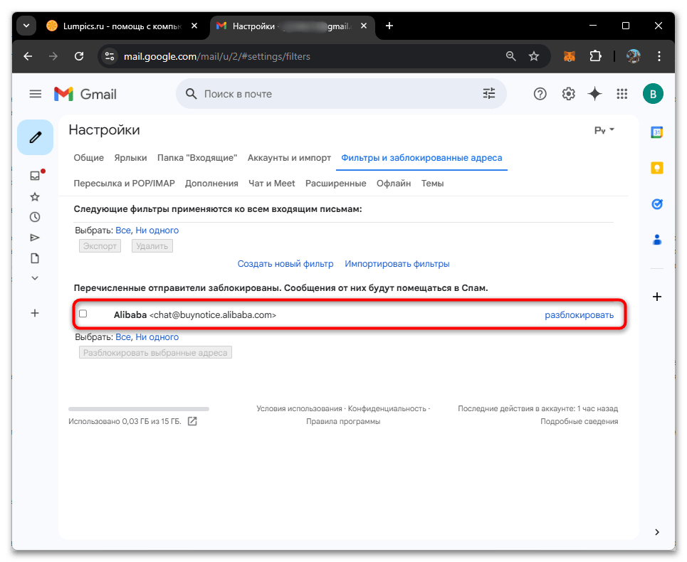Open storage management external link icon
The height and width of the screenshot is (562, 687).
(192, 421)
